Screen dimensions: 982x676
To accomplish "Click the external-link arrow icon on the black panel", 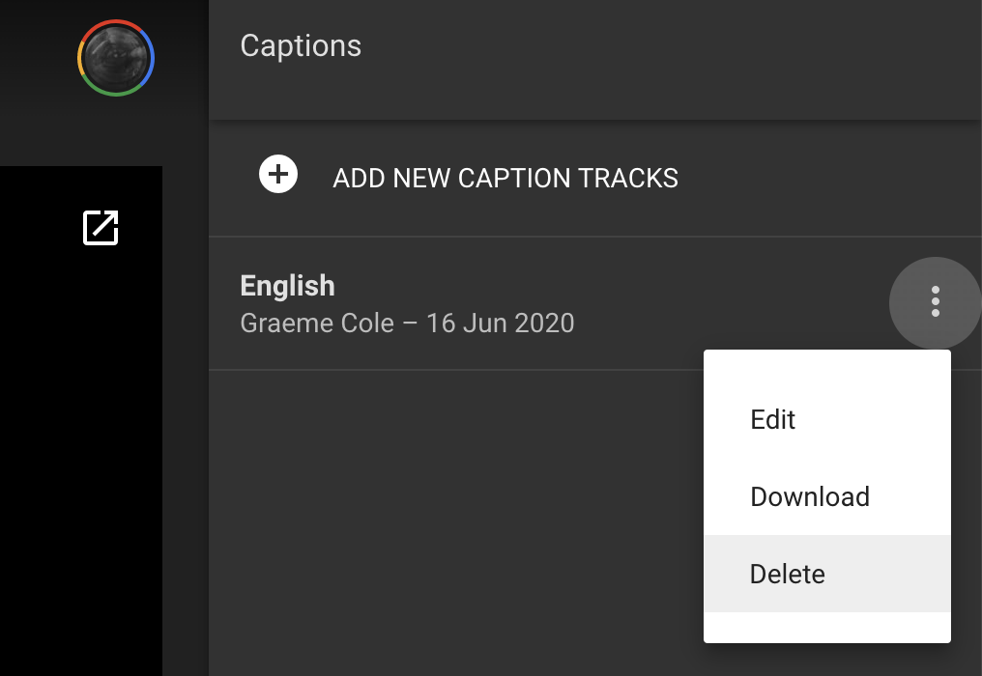I will click(x=99, y=228).
